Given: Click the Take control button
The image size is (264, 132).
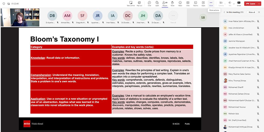Looking at the screenshot, I should coord(130,3).
